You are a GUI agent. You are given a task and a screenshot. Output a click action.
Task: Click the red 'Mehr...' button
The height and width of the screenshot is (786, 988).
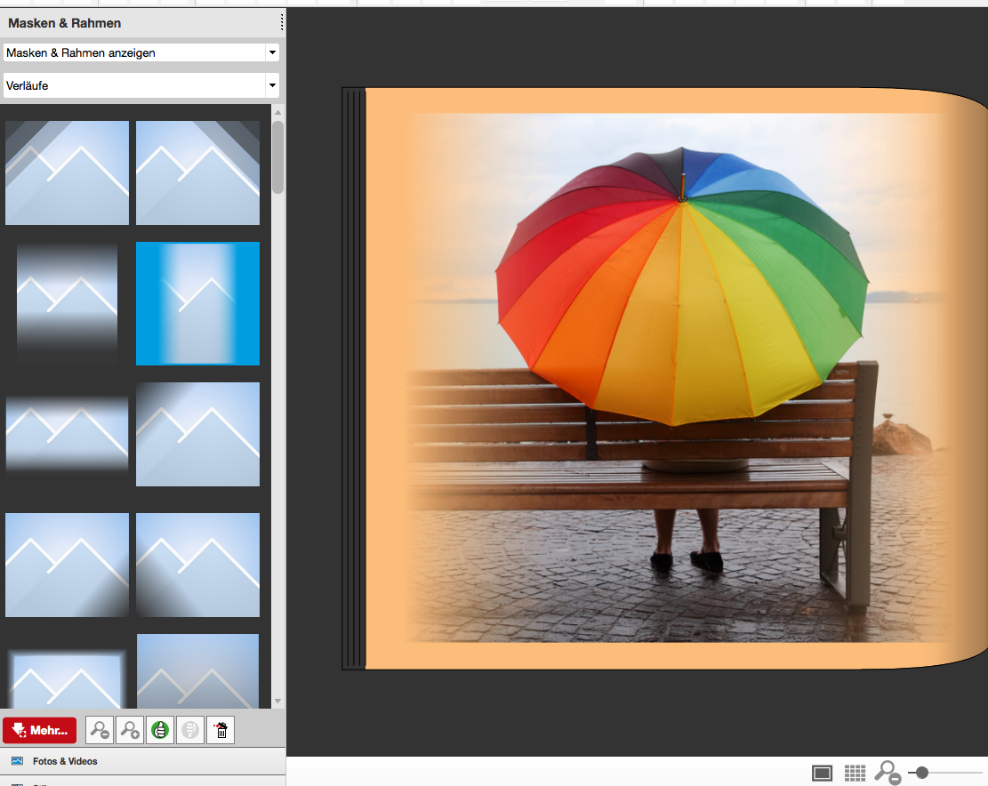[39, 731]
